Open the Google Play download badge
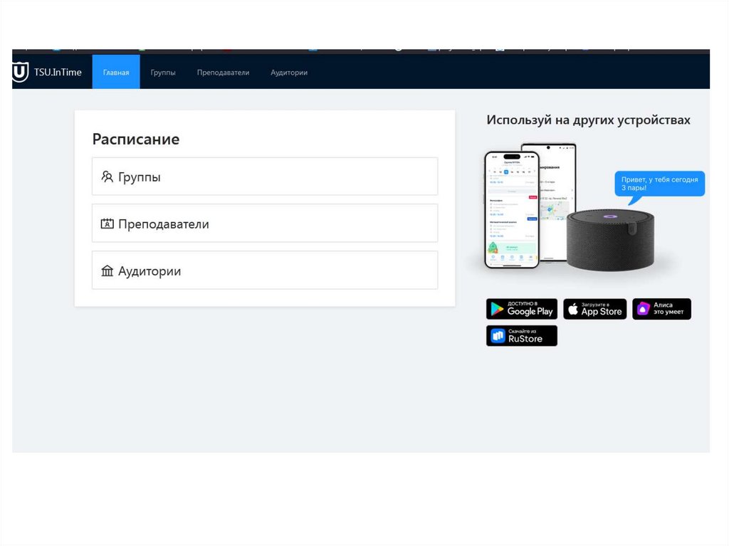 tap(522, 309)
